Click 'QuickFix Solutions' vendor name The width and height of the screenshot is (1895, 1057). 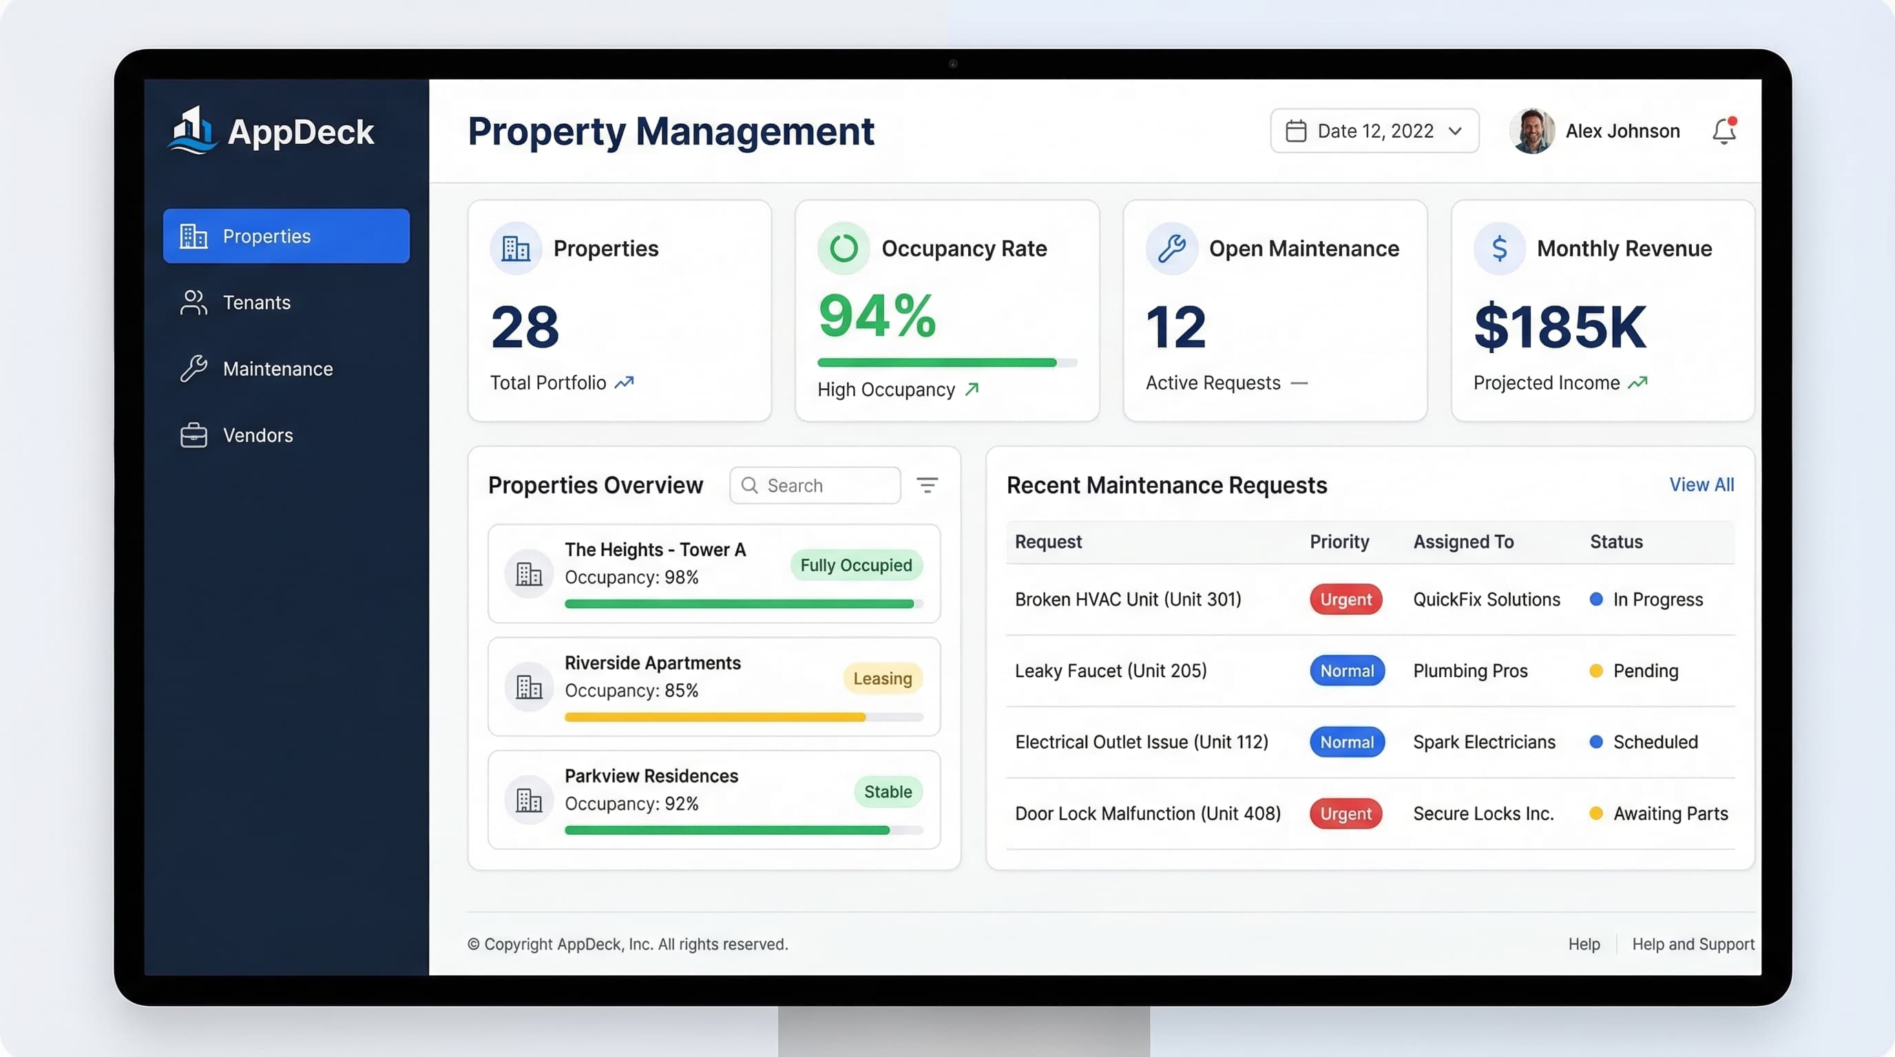pos(1486,599)
